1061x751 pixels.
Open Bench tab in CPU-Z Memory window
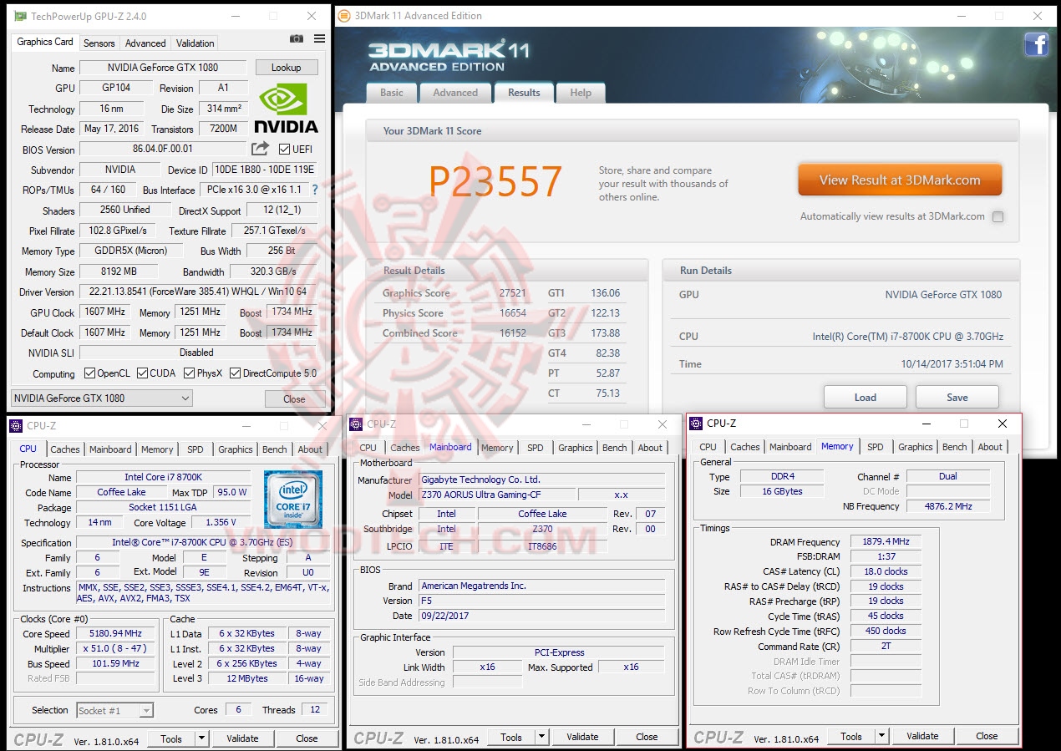click(x=955, y=447)
